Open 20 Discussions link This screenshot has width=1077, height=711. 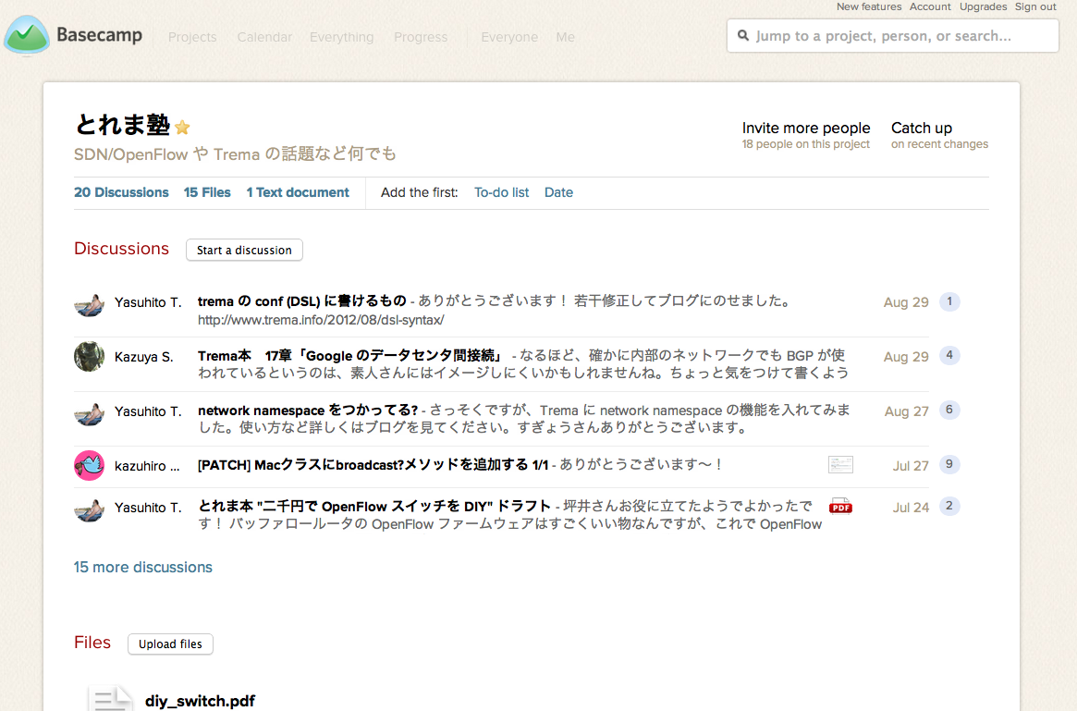point(122,192)
